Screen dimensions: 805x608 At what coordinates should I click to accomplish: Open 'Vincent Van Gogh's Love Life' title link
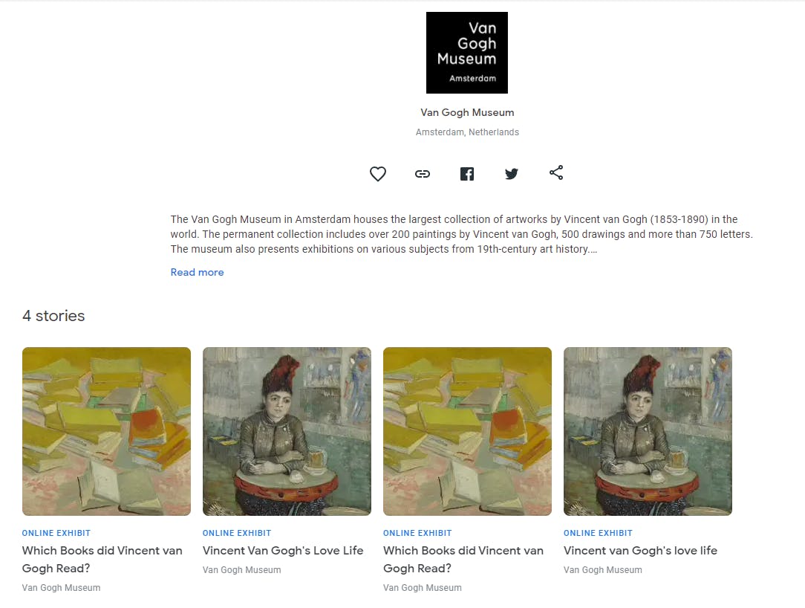[283, 551]
